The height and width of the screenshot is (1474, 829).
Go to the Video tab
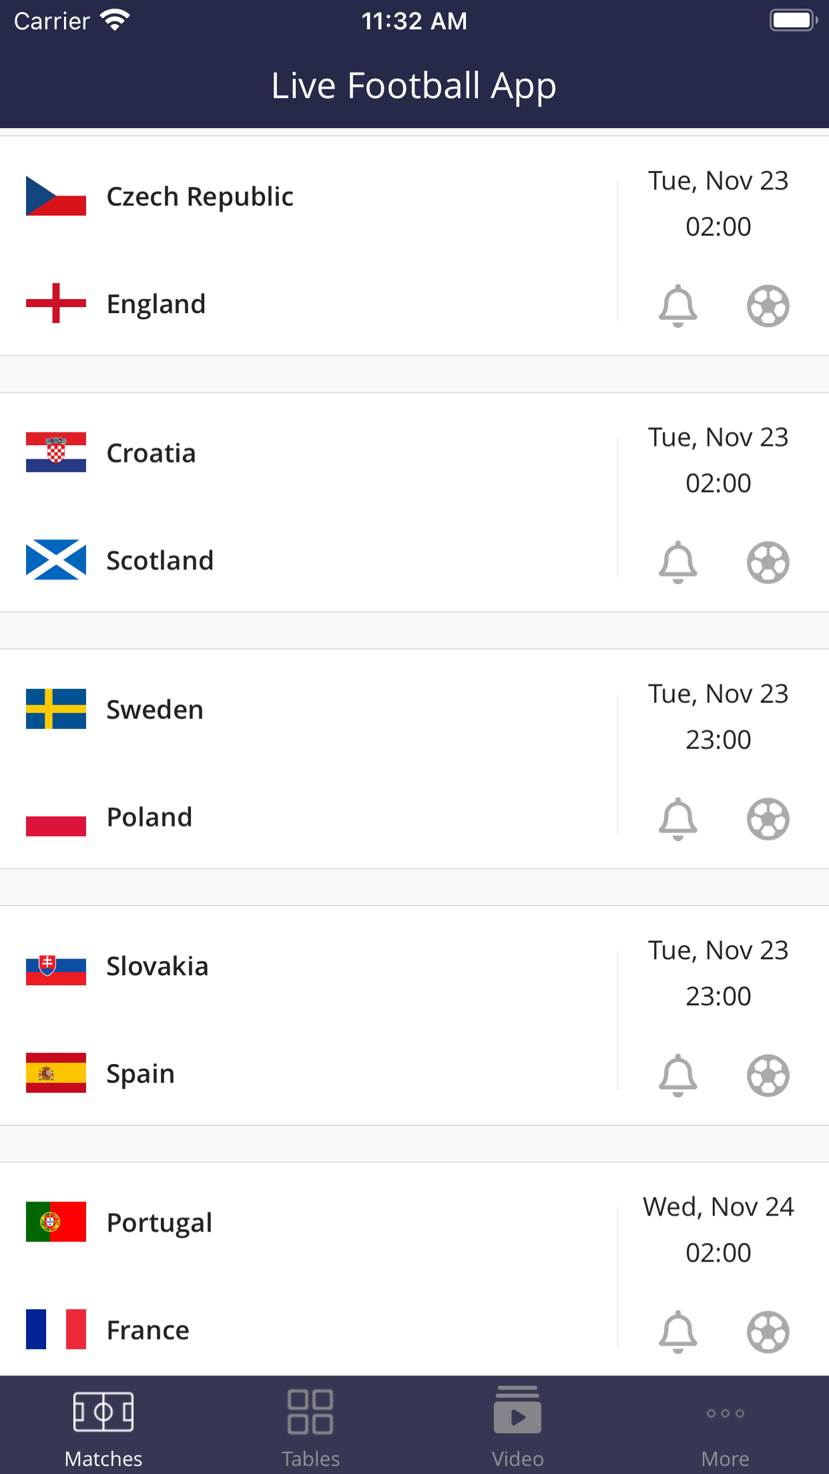pyautogui.click(x=517, y=1426)
